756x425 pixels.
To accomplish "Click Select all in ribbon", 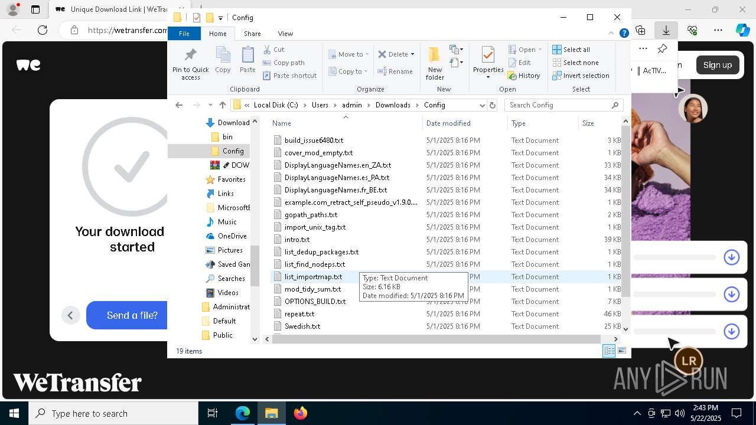I will coord(571,50).
